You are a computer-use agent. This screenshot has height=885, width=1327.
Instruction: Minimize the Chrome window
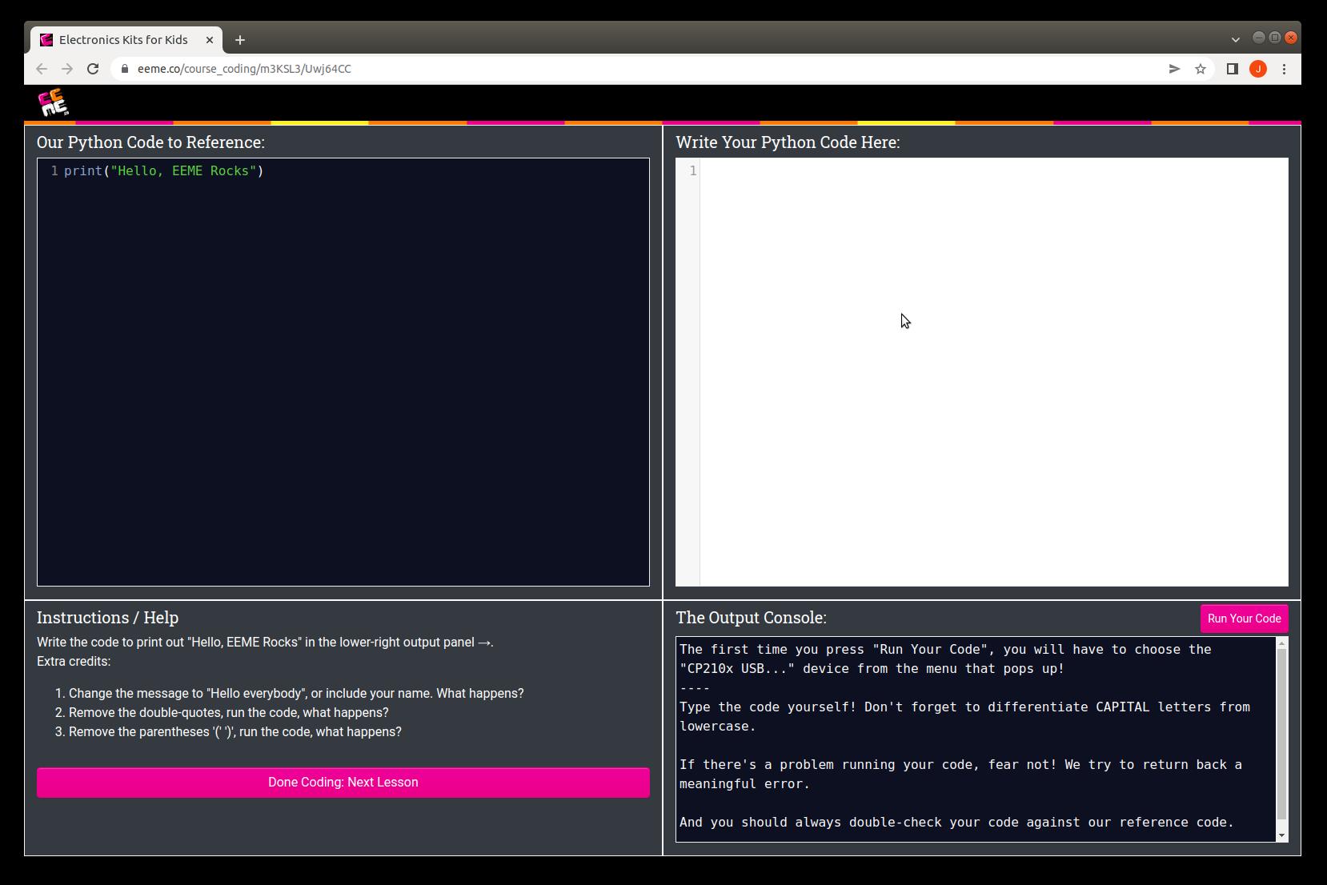(x=1258, y=38)
